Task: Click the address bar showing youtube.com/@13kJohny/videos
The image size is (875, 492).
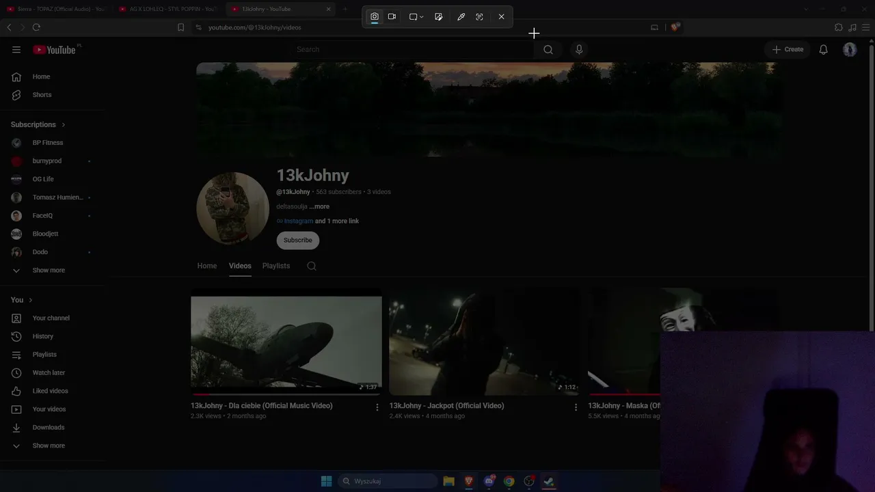Action: [x=255, y=27]
